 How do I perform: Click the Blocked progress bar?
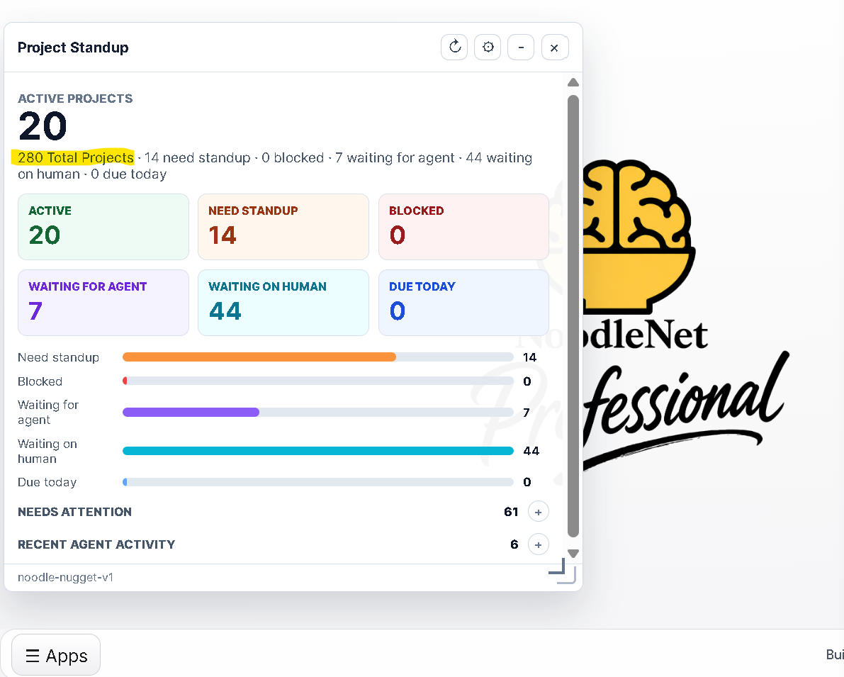coord(318,381)
